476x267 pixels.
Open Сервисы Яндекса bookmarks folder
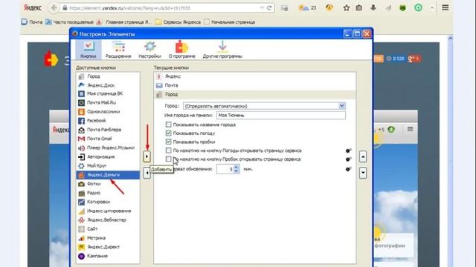click(178, 22)
